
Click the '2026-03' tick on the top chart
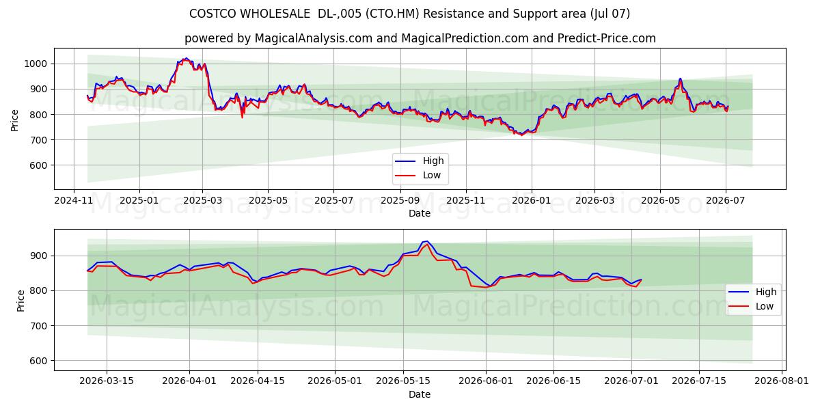[x=594, y=200]
